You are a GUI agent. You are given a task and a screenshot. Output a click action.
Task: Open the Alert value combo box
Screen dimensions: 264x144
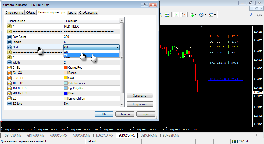click(92, 47)
